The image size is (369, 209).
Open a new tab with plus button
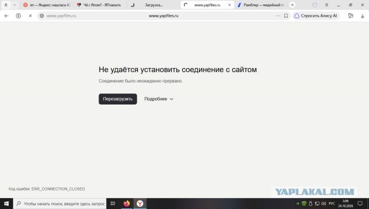click(292, 5)
